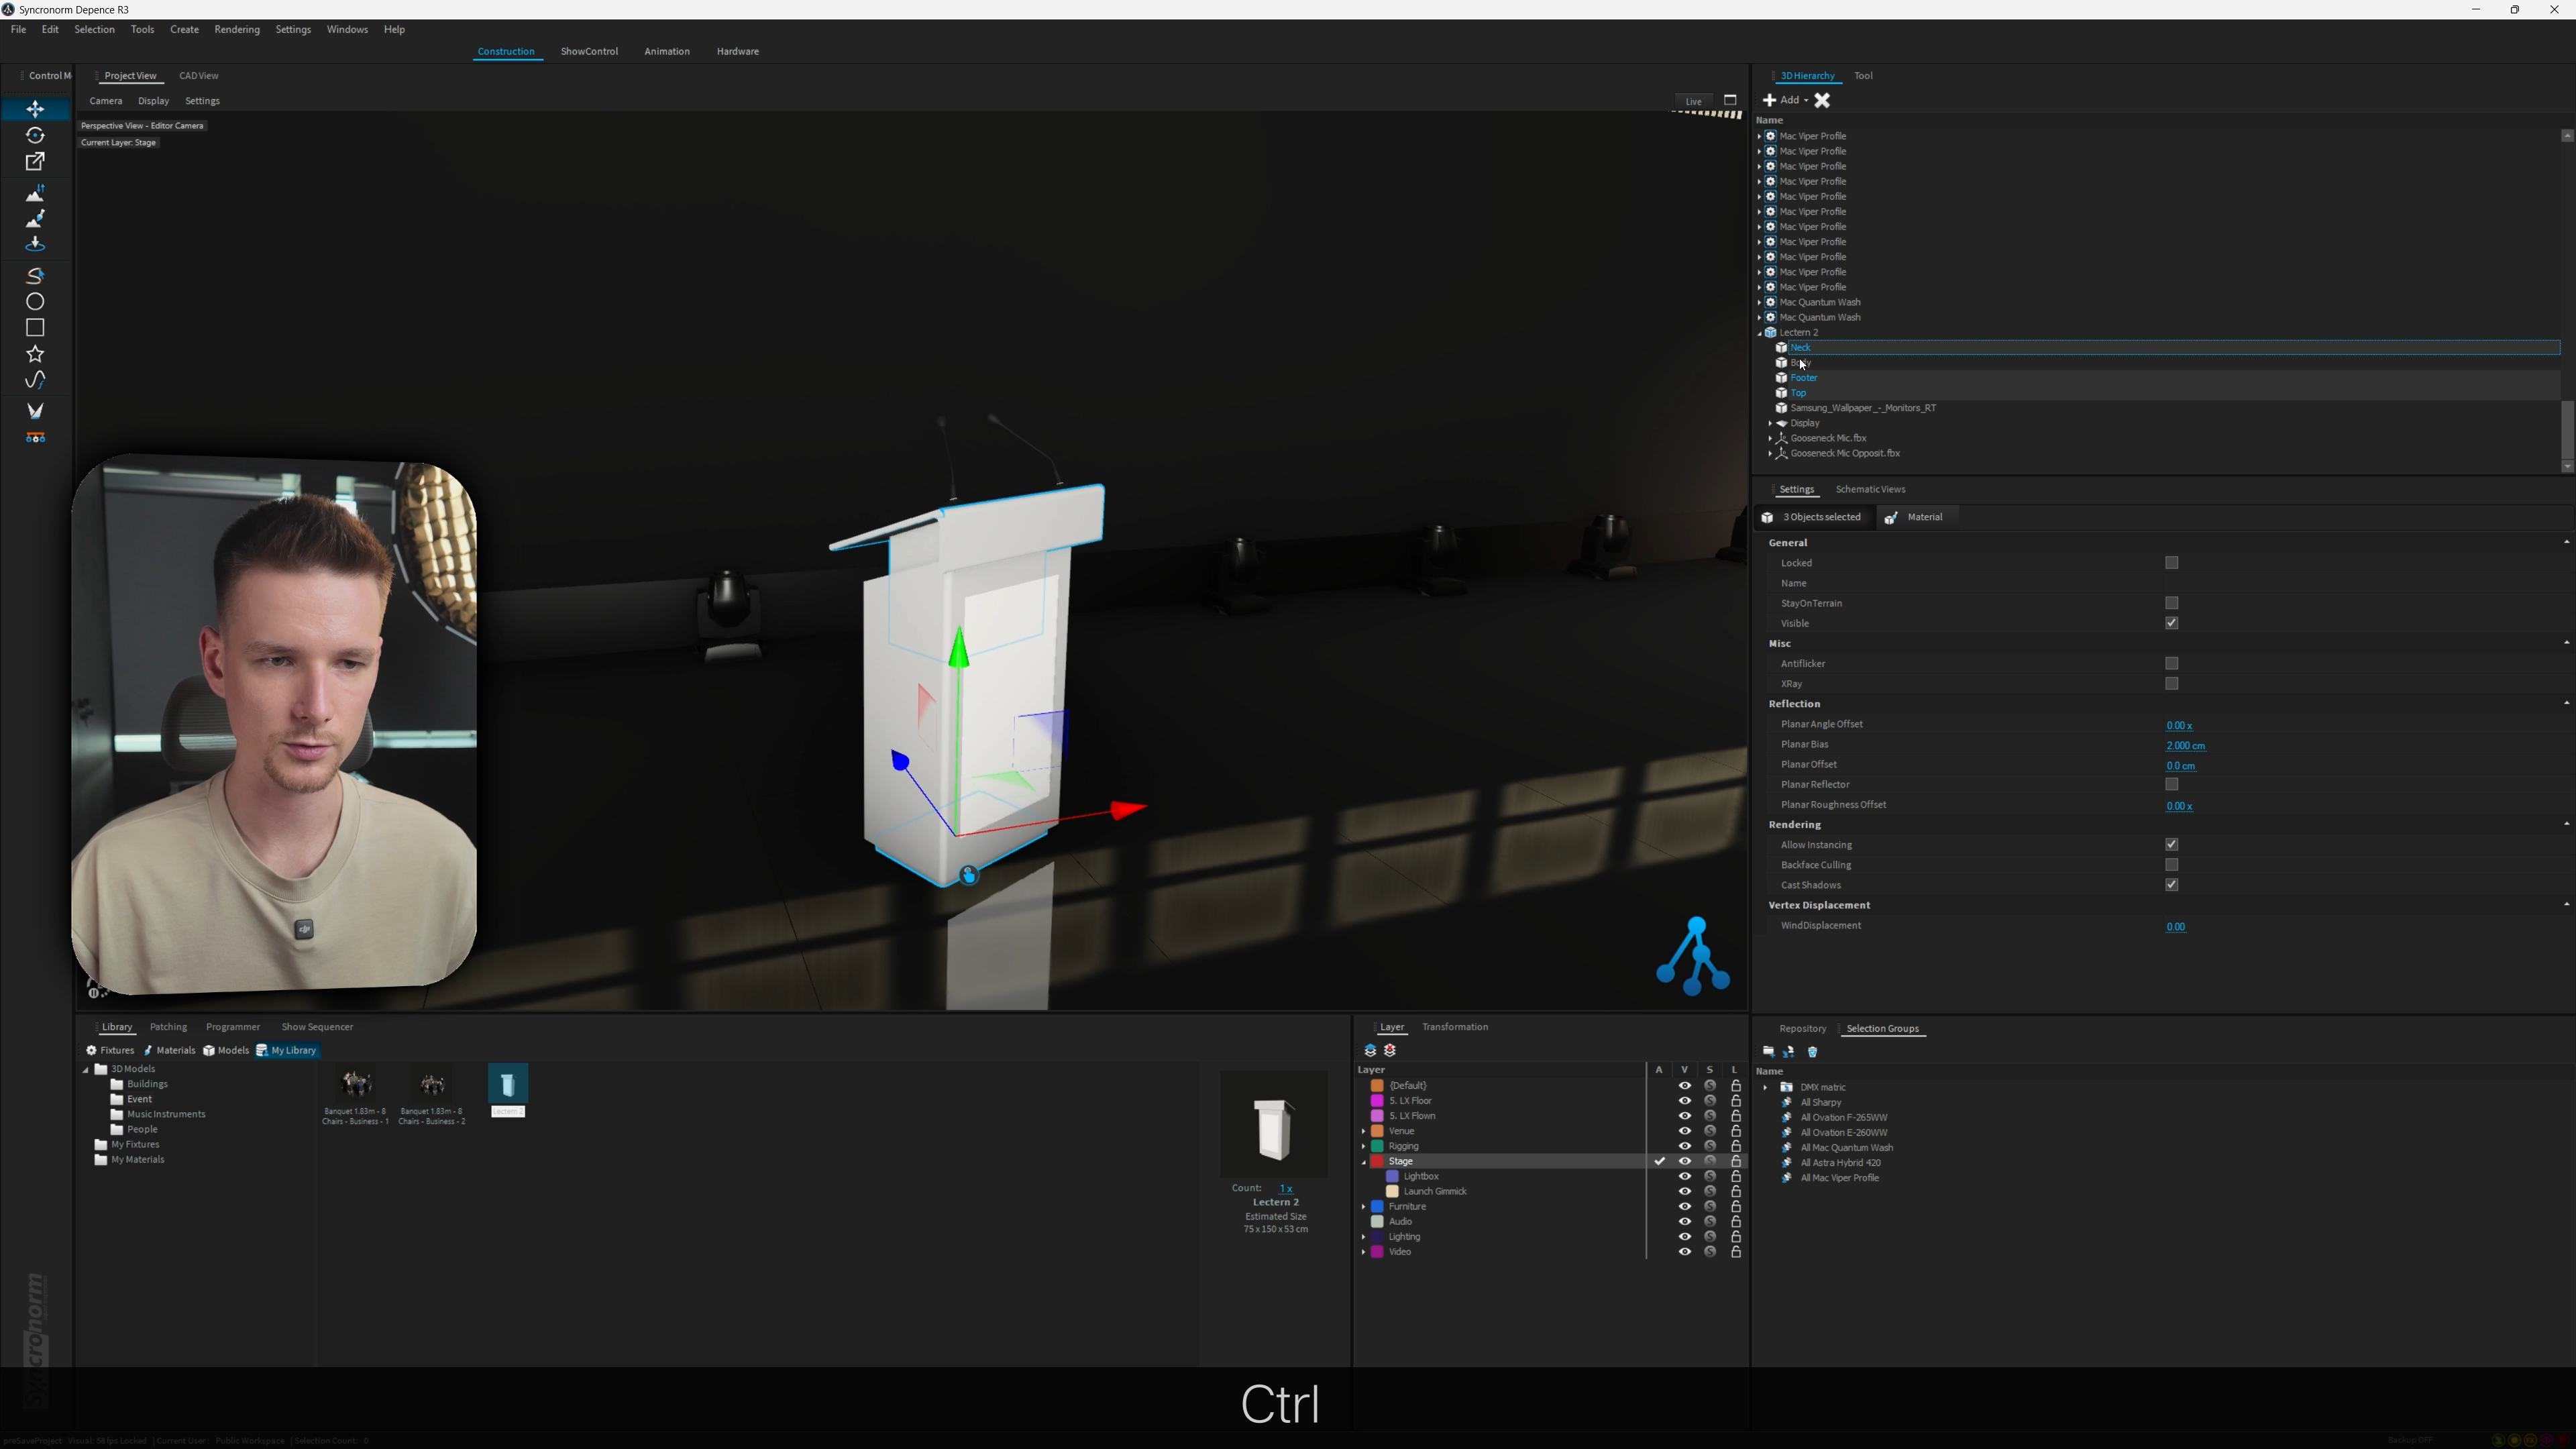Activate the terrain paint brush tool

pyautogui.click(x=35, y=218)
